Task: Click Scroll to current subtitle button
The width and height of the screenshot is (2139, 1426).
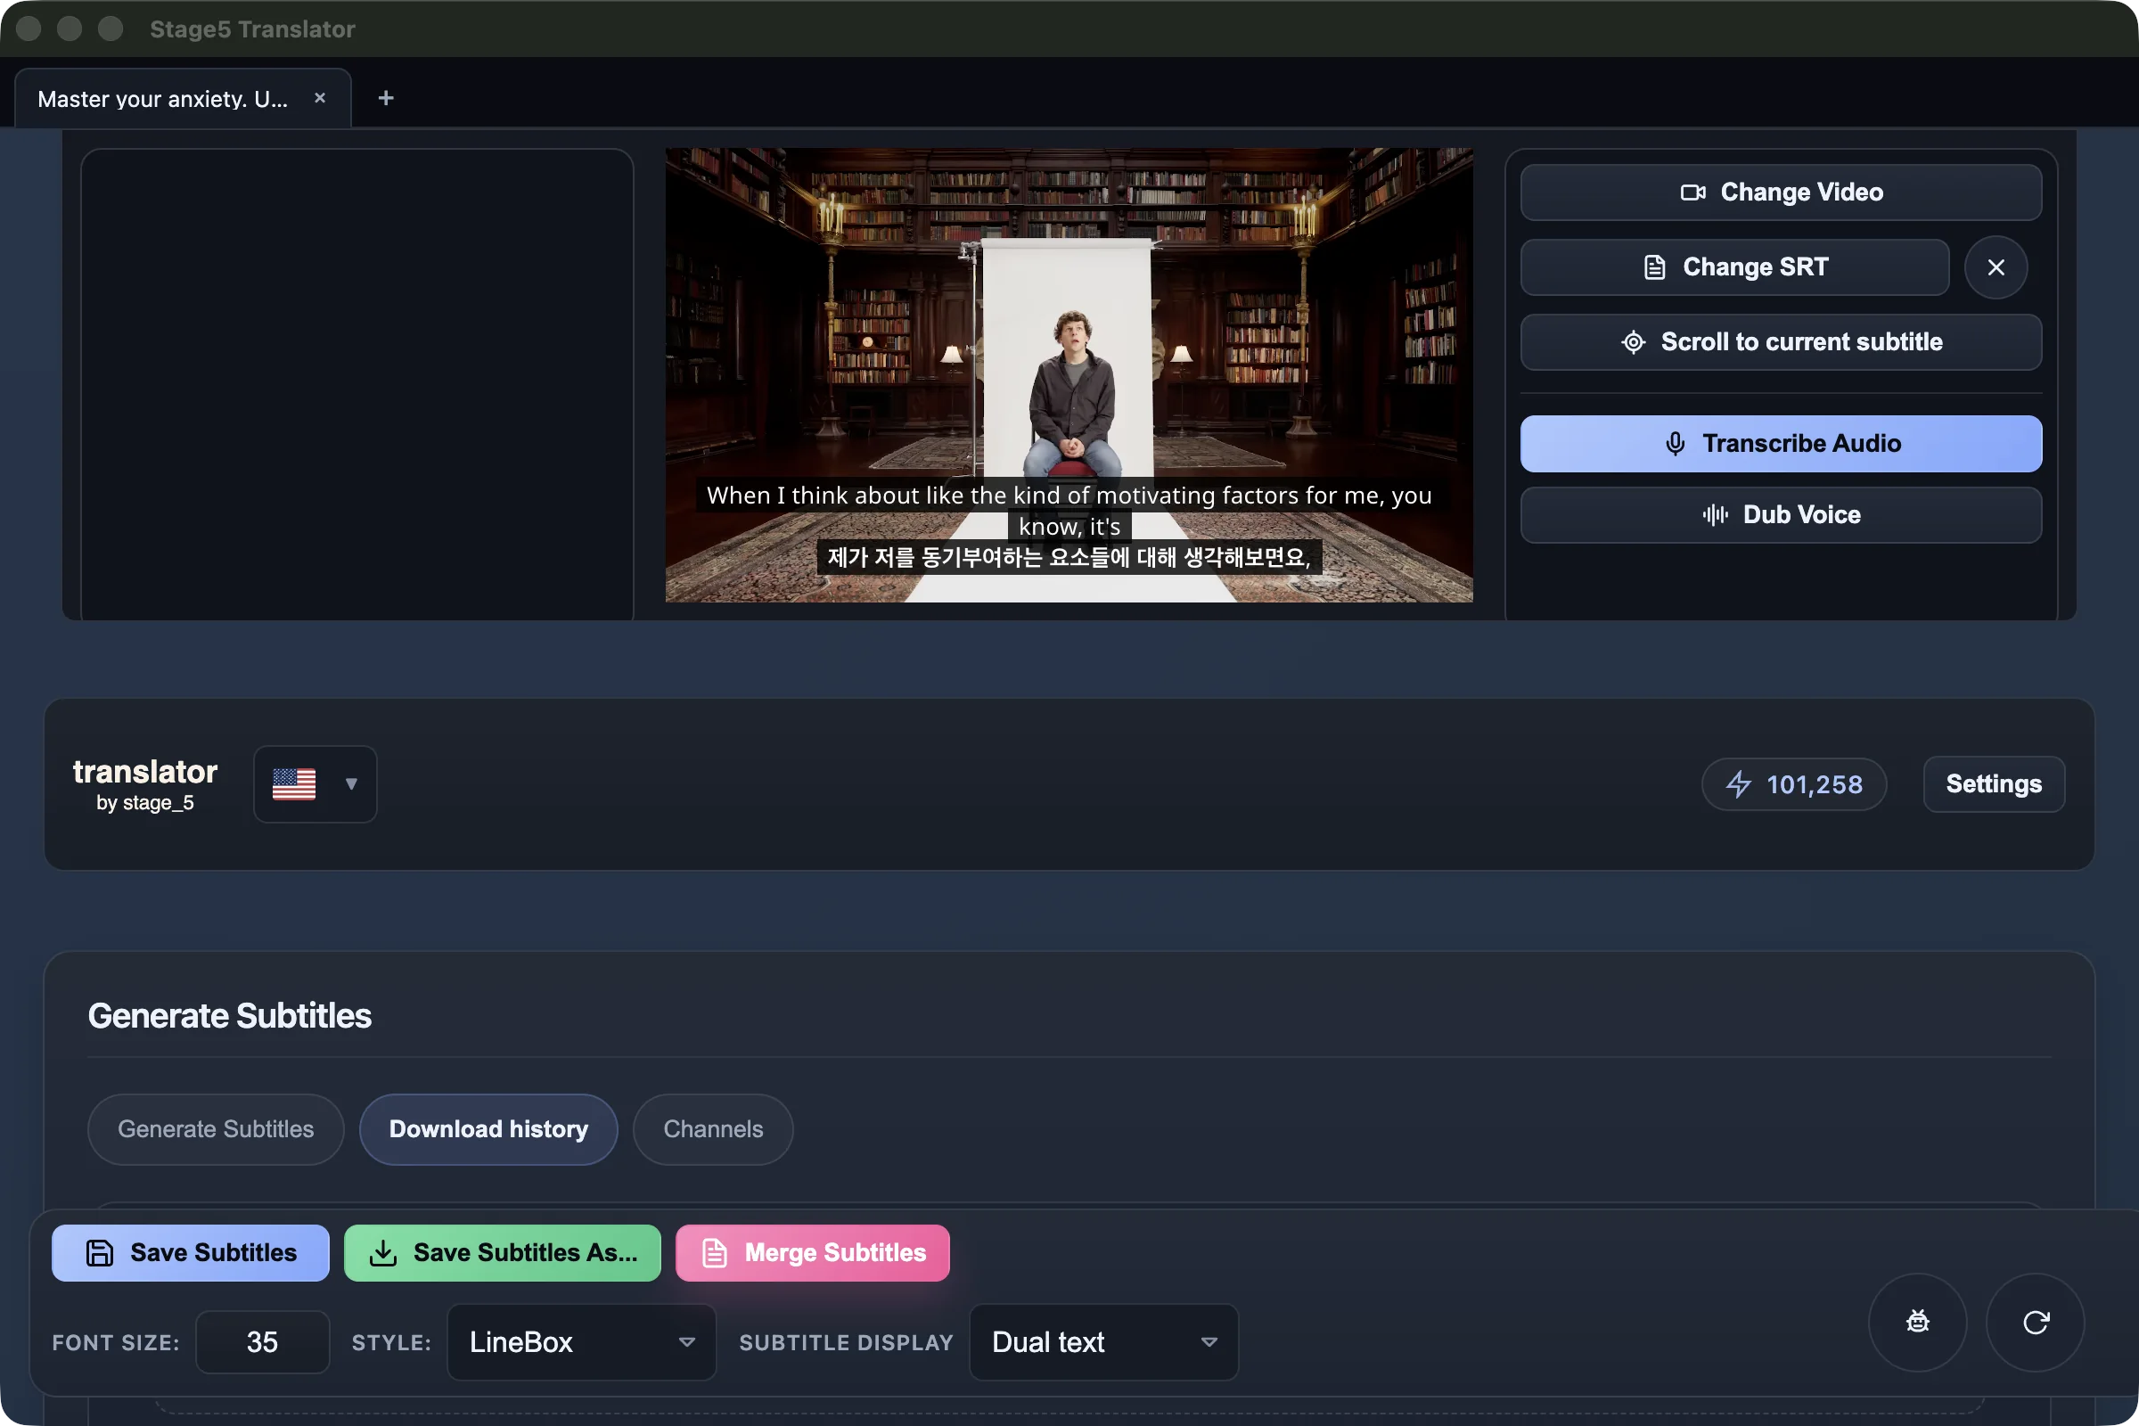Action: [x=1781, y=342]
